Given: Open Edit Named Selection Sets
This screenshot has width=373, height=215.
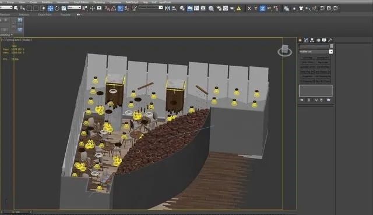Looking at the screenshot, I should click(x=135, y=8).
